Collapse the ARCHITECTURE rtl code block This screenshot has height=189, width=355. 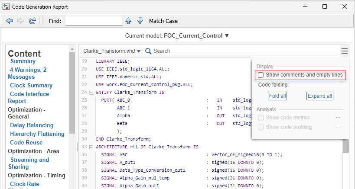(91, 147)
